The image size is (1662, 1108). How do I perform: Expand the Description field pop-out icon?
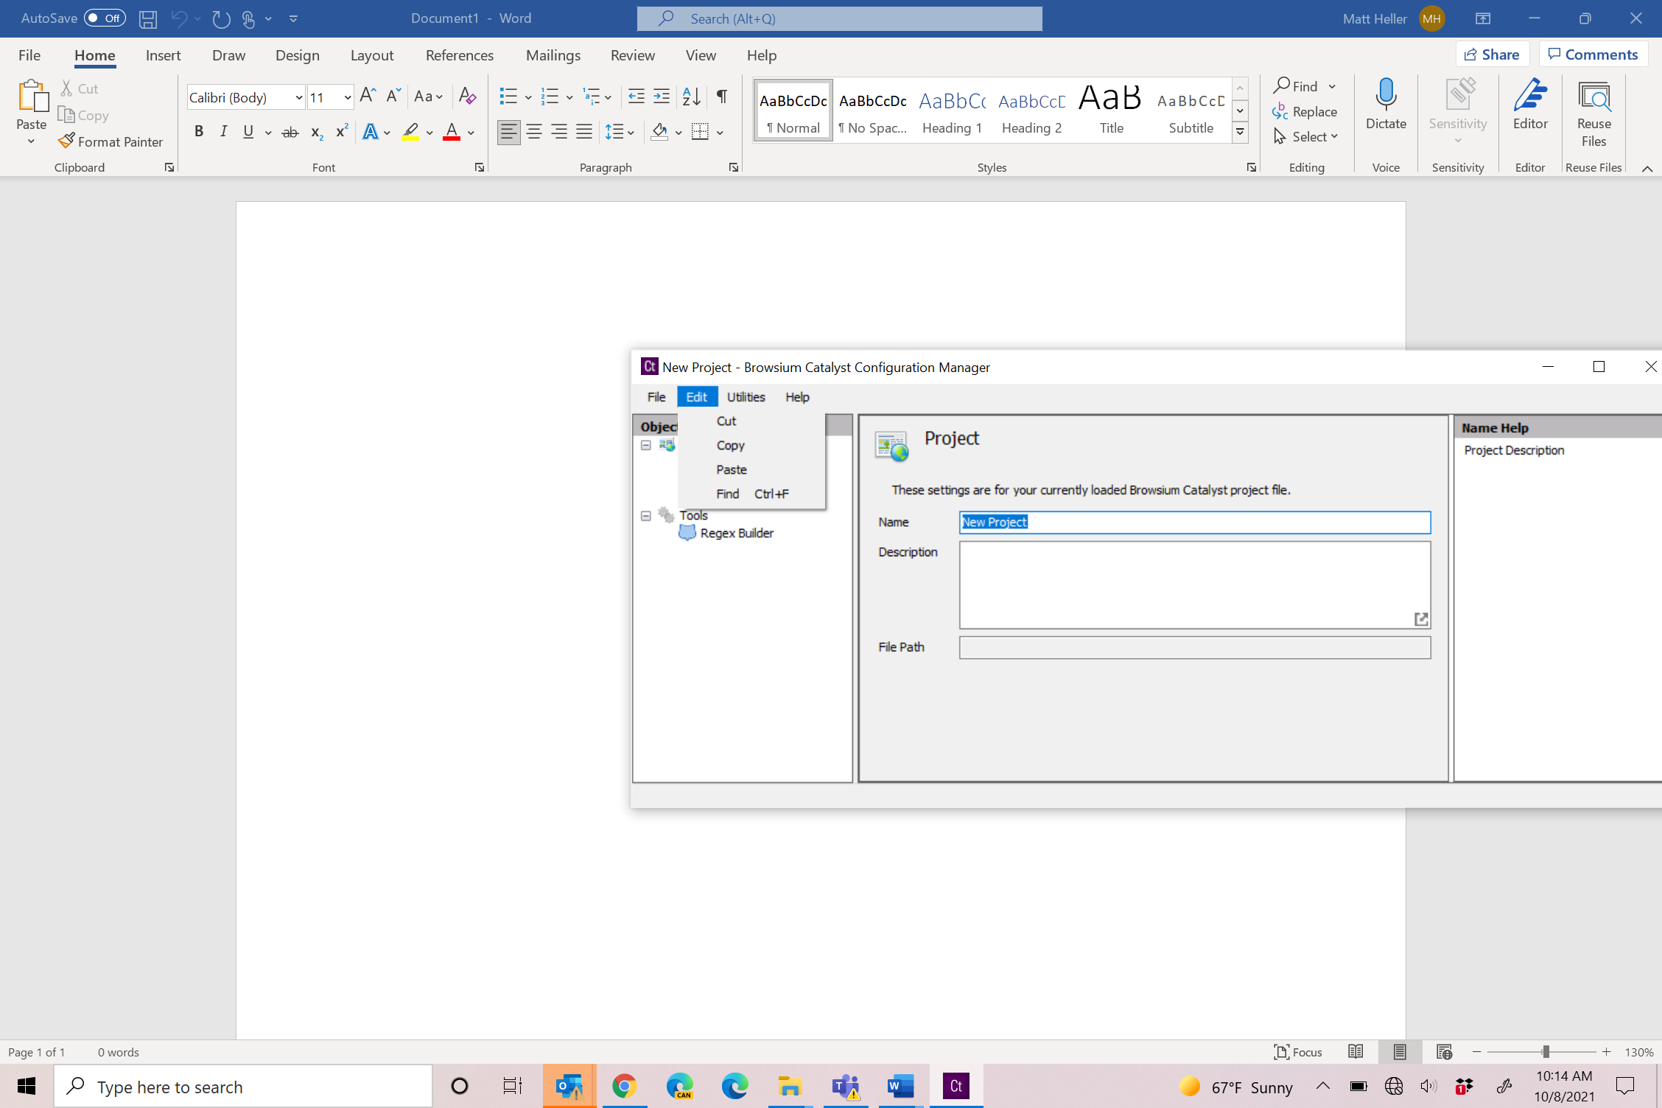coord(1421,619)
